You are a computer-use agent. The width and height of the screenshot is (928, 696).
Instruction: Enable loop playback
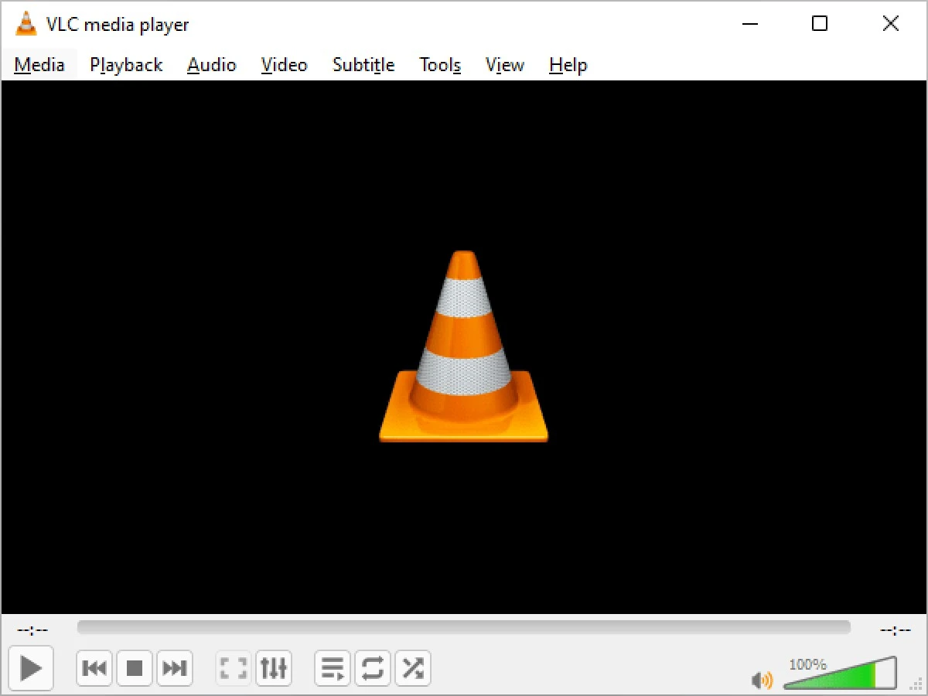coord(372,667)
